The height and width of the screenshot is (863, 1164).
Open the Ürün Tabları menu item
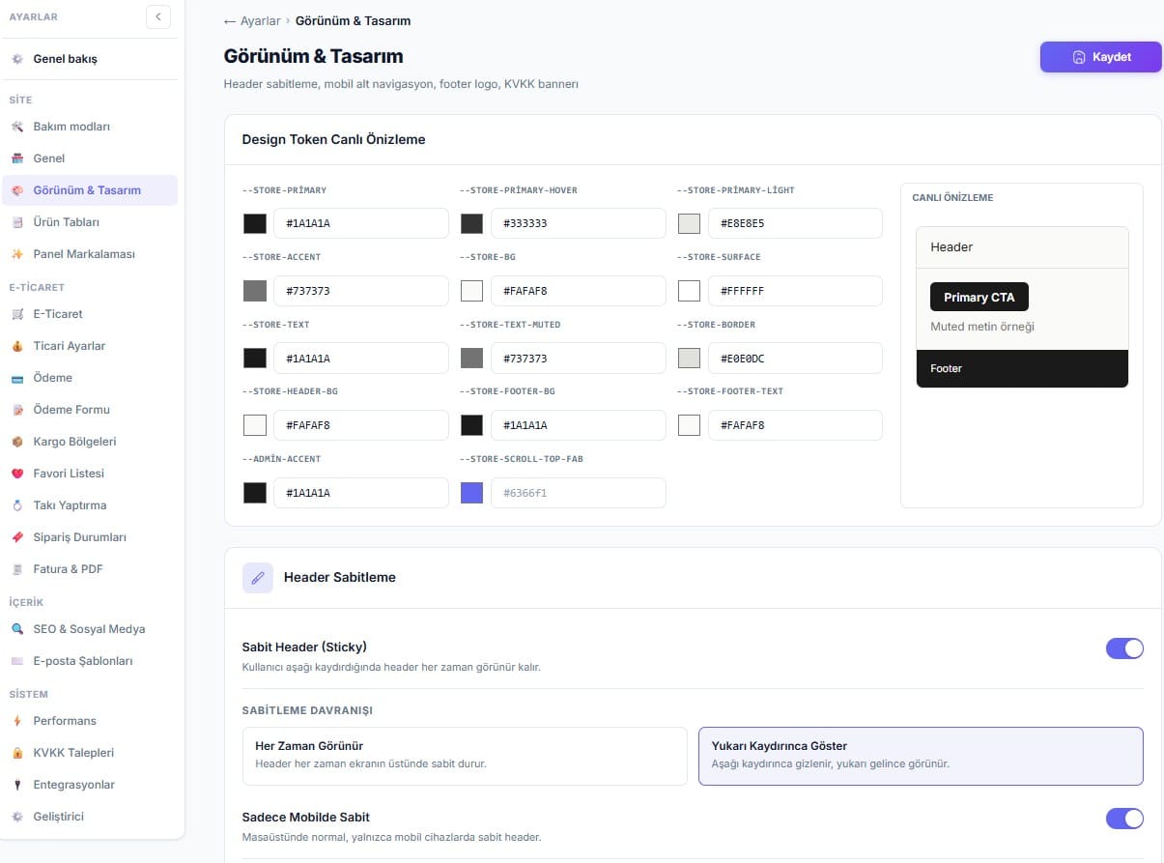tap(90, 222)
